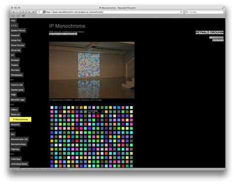235x184 pixels.
Task: Open the first link under REYNALD DROUHIN
Action: pyautogui.click(x=216, y=38)
